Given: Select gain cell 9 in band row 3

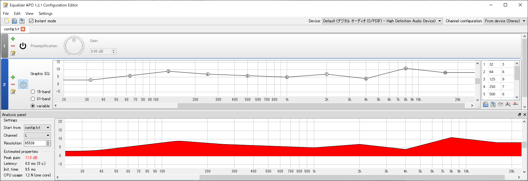Looking at the screenshot, I should pos(507,79).
